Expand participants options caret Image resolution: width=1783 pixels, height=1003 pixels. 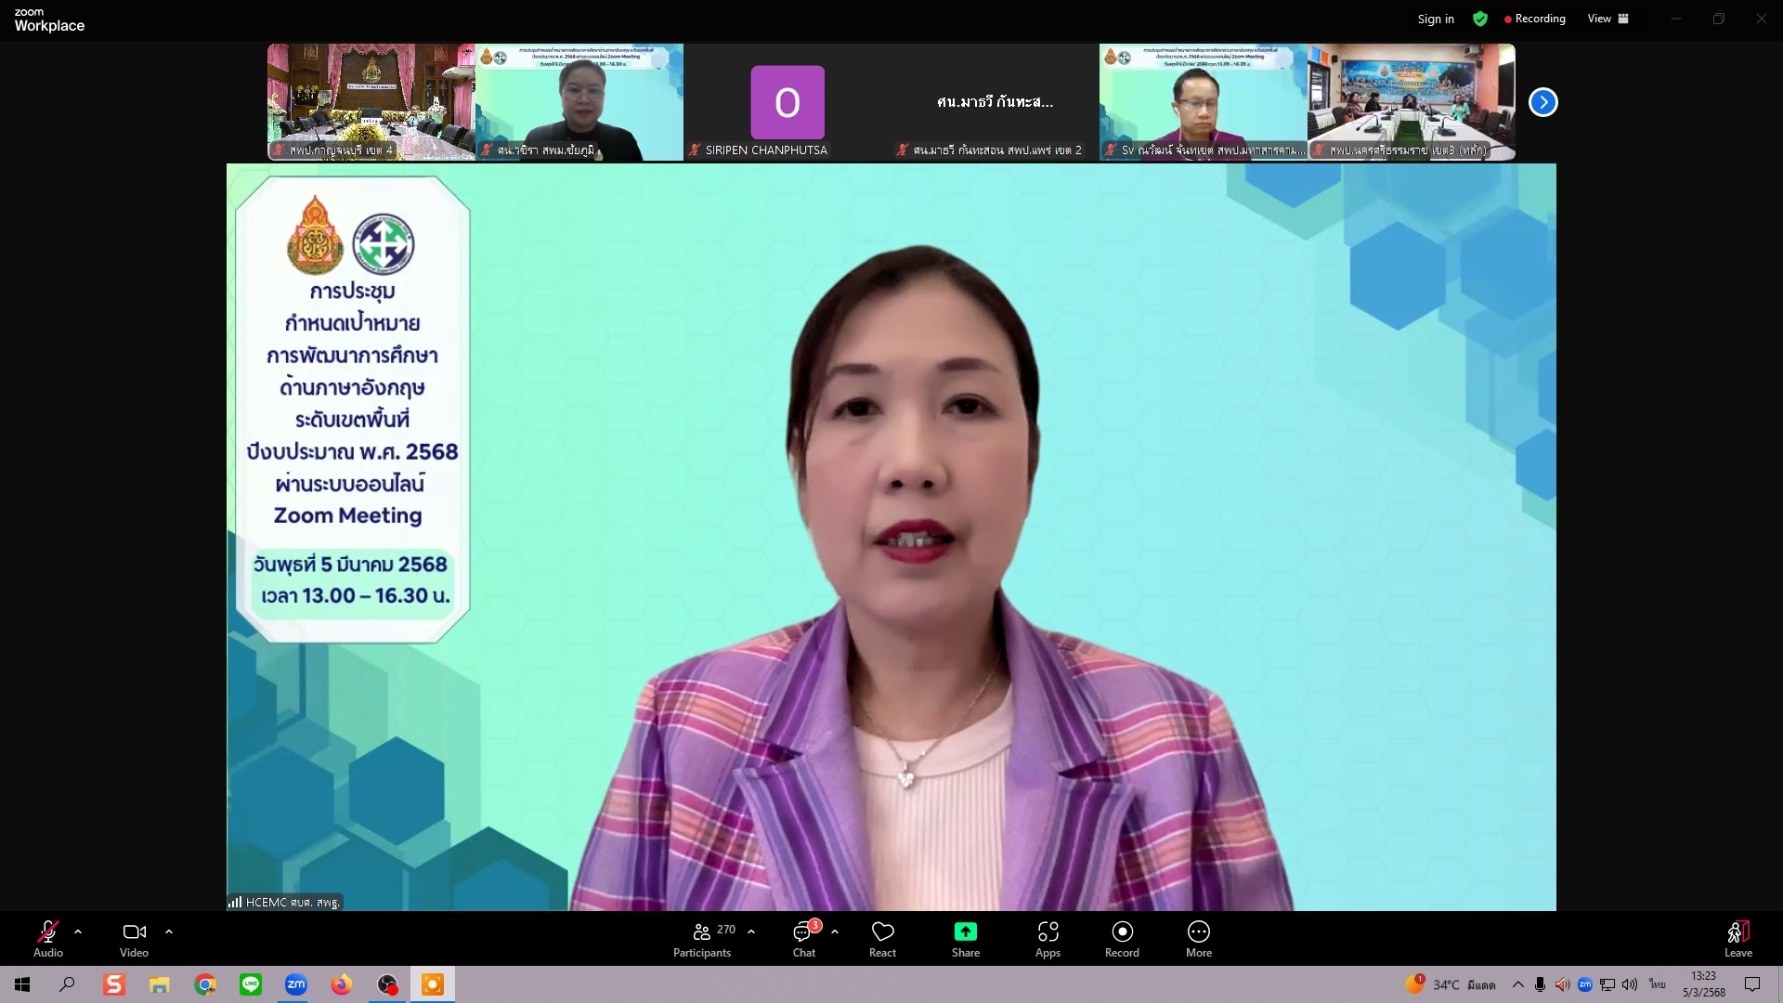751,931
